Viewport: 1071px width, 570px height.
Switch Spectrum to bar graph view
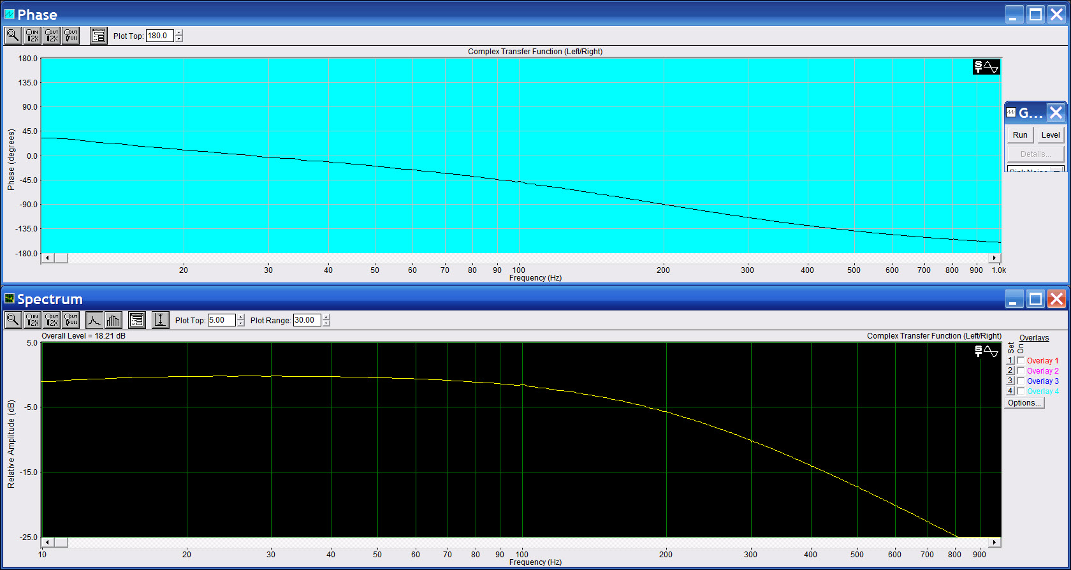pyautogui.click(x=113, y=320)
